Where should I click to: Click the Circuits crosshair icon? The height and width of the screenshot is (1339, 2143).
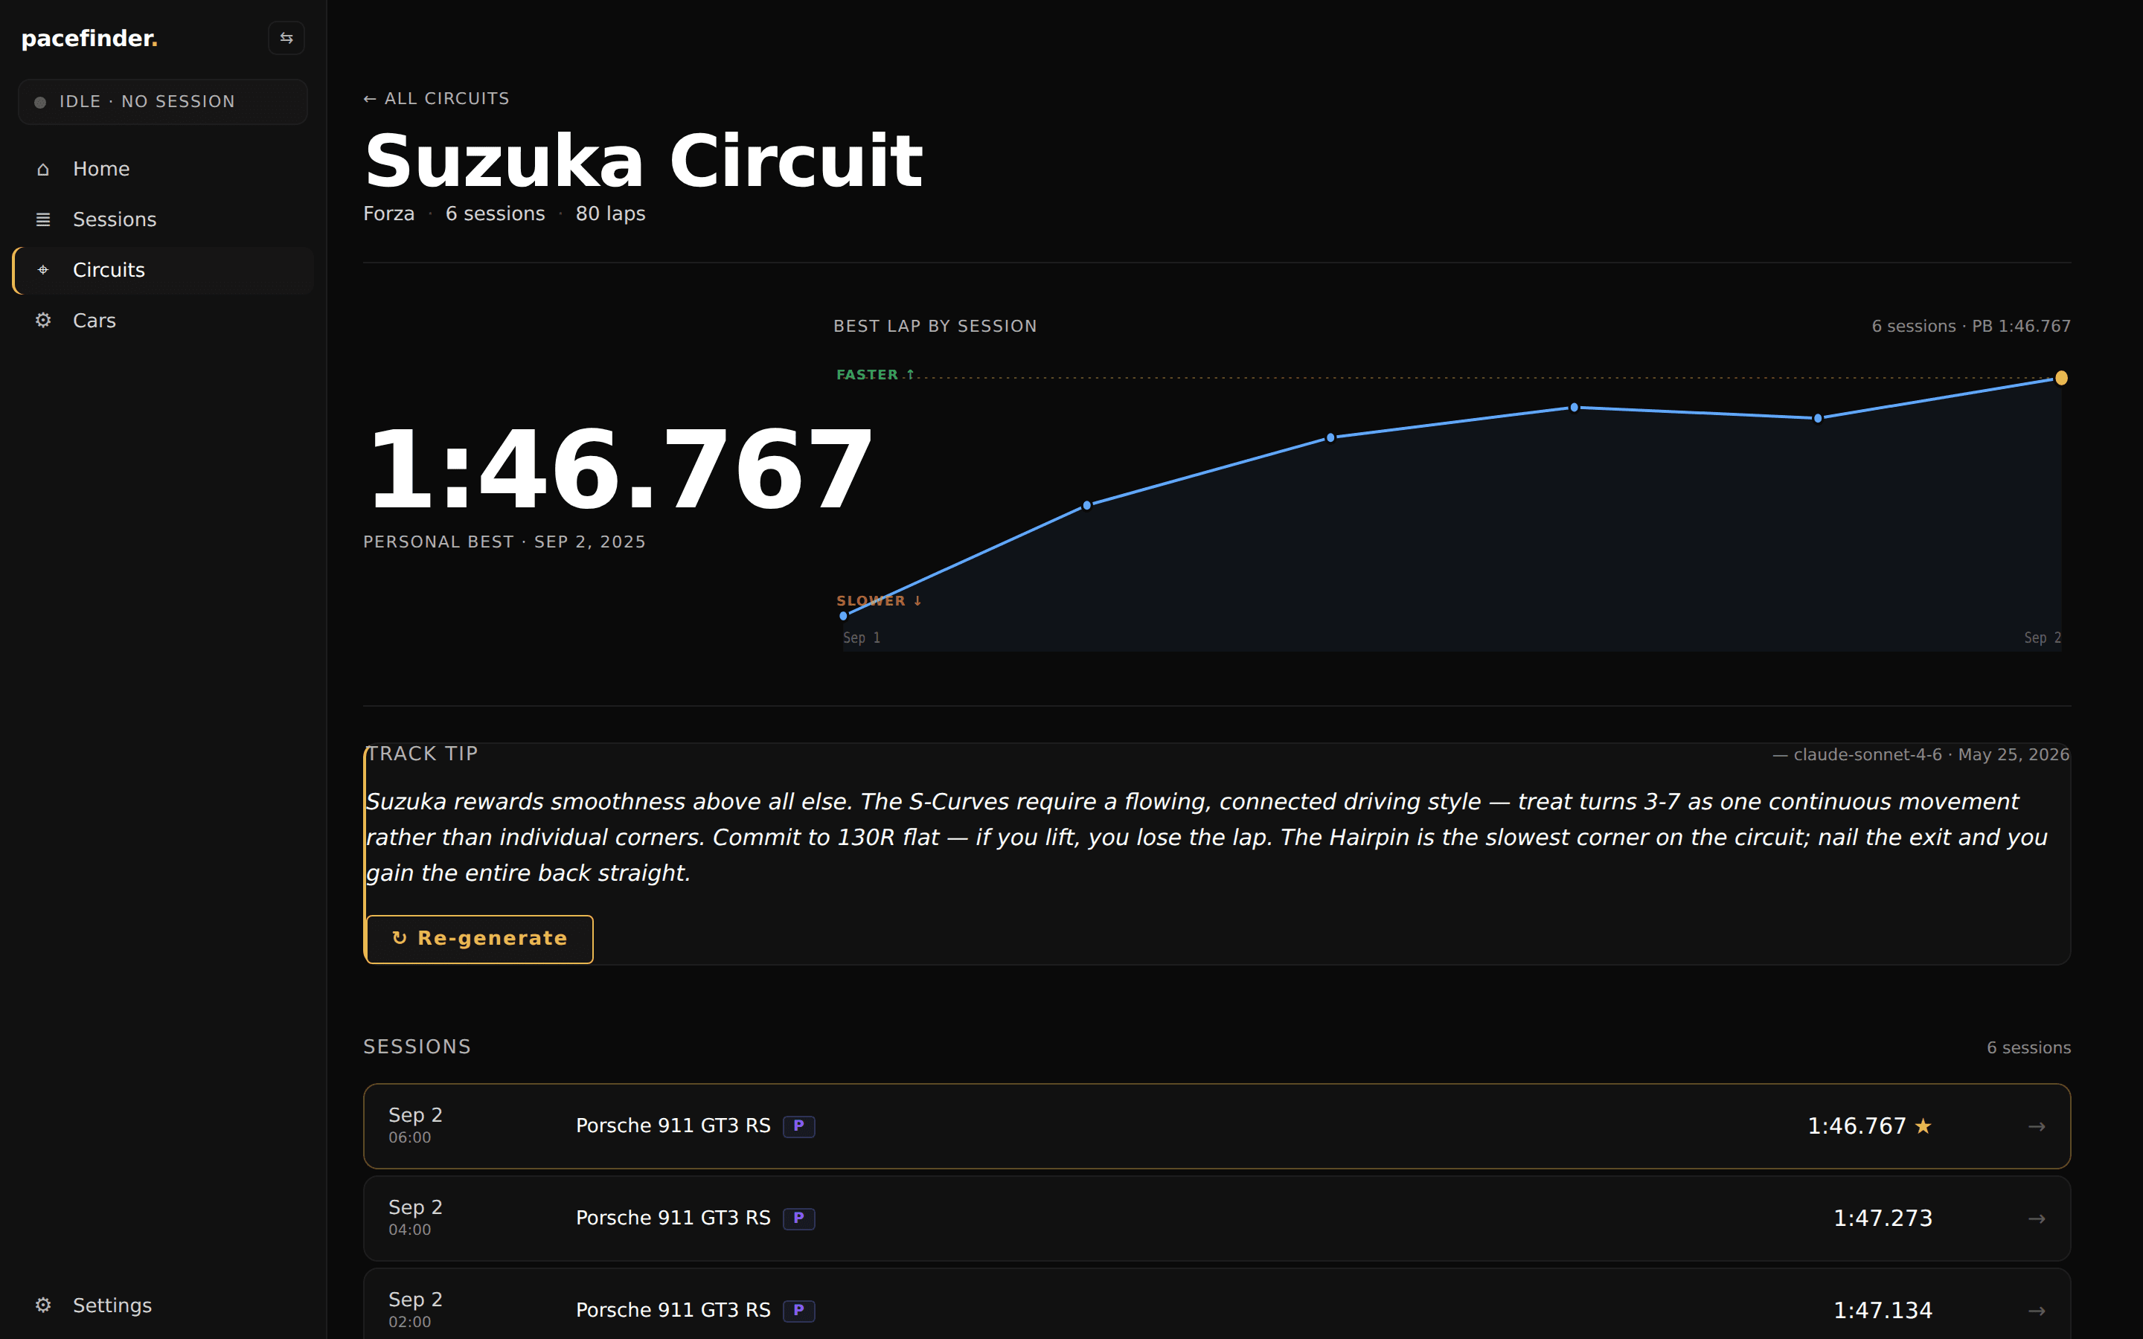42,270
